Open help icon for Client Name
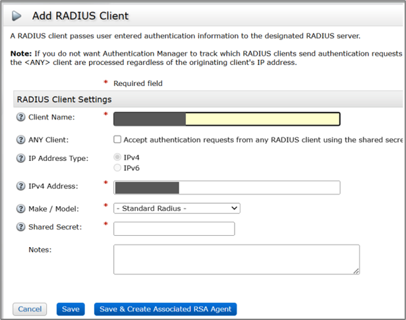This screenshot has height=320, width=406. click(20, 118)
